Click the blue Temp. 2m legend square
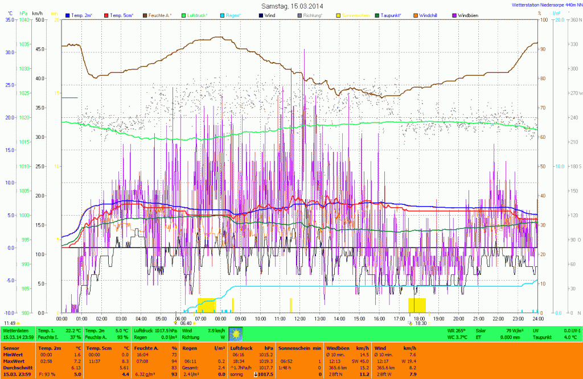583x379 pixels. pos(68,15)
